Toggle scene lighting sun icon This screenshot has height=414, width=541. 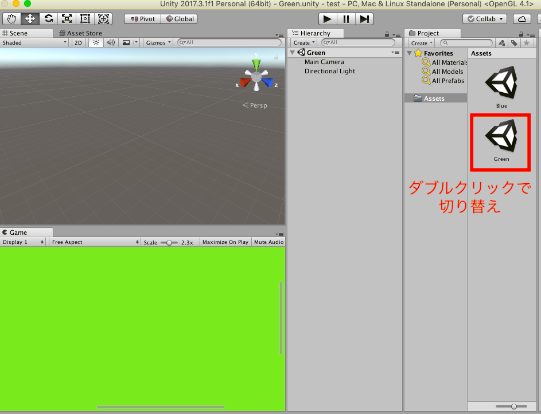[x=96, y=43]
